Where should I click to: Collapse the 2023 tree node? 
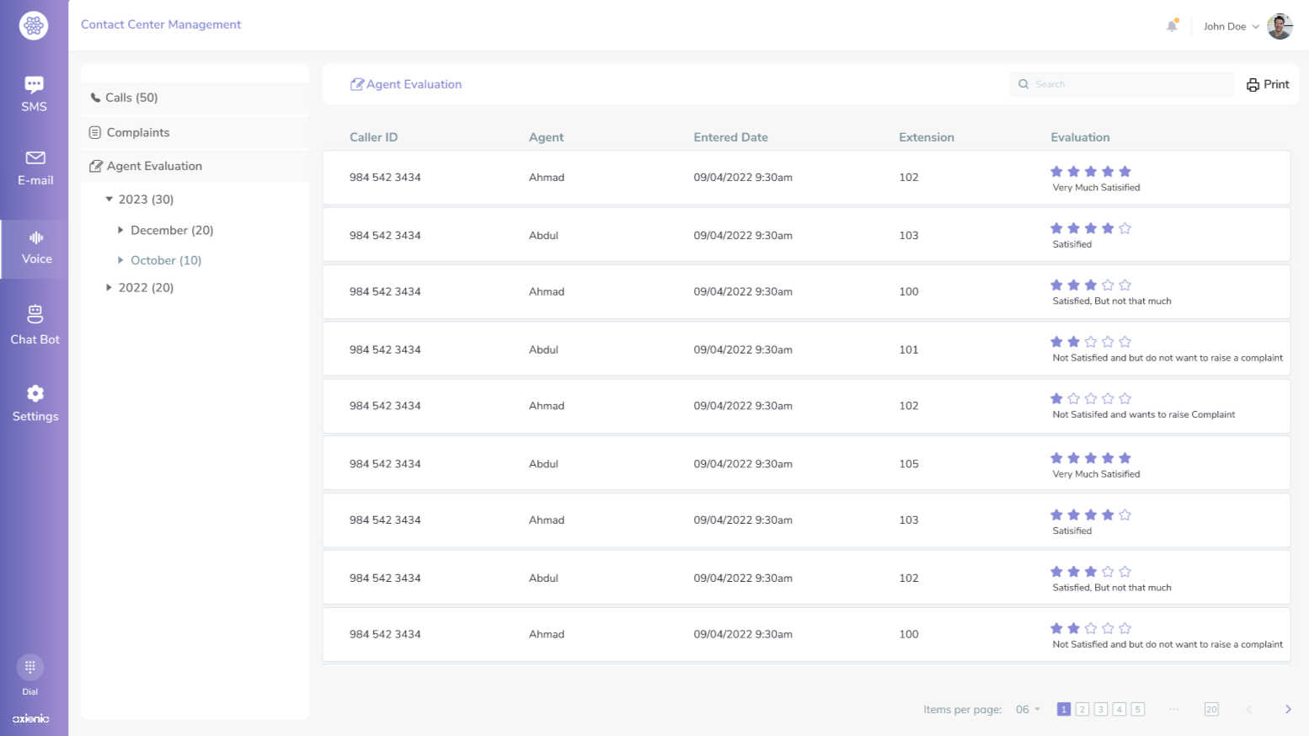(x=110, y=199)
